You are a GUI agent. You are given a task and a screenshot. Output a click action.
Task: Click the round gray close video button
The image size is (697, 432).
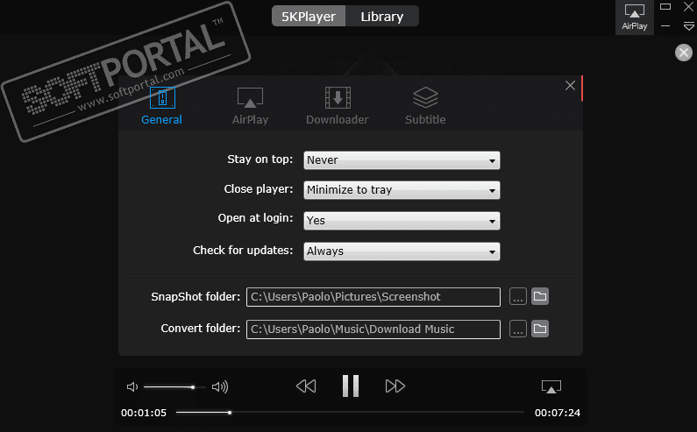[x=684, y=53]
